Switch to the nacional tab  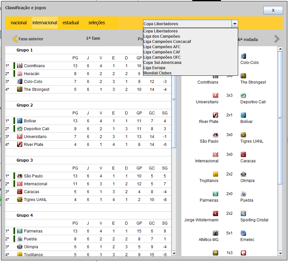point(19,23)
